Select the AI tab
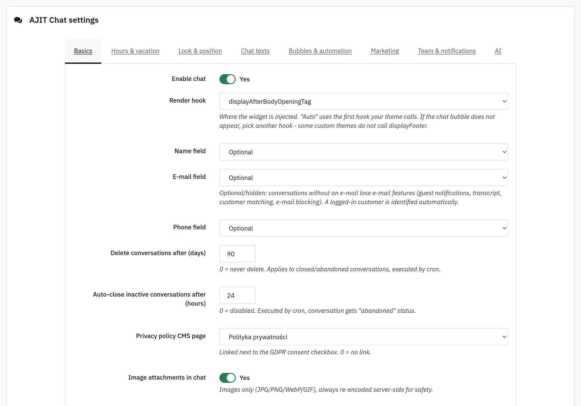The height and width of the screenshot is (406, 581). 498,51
